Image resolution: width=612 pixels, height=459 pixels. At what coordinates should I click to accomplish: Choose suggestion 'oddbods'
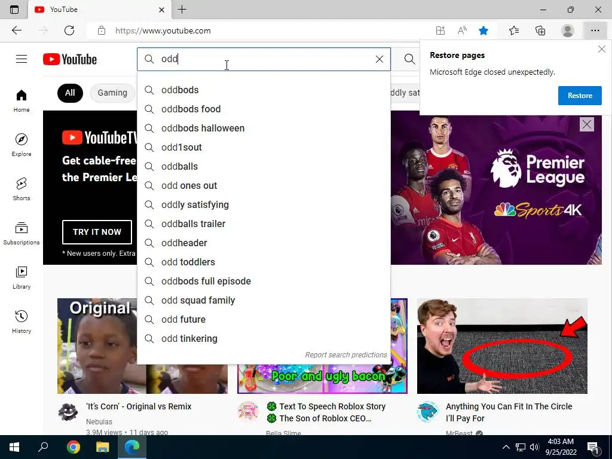tap(264, 90)
